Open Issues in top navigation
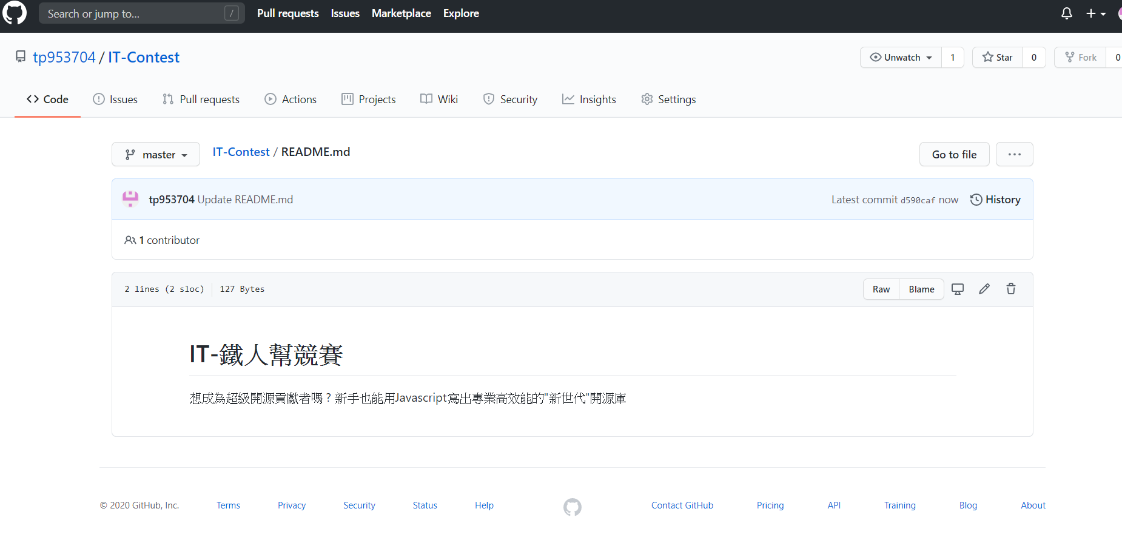Viewport: 1122px width, 537px height. [x=345, y=13]
